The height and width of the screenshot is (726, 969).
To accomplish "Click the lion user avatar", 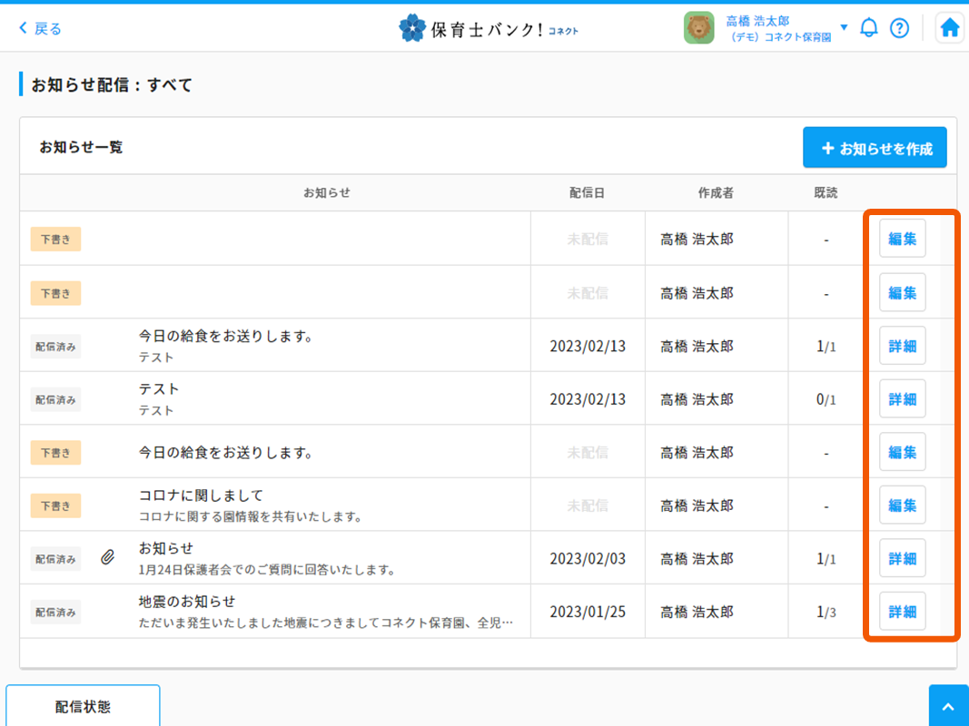I will coord(698,28).
